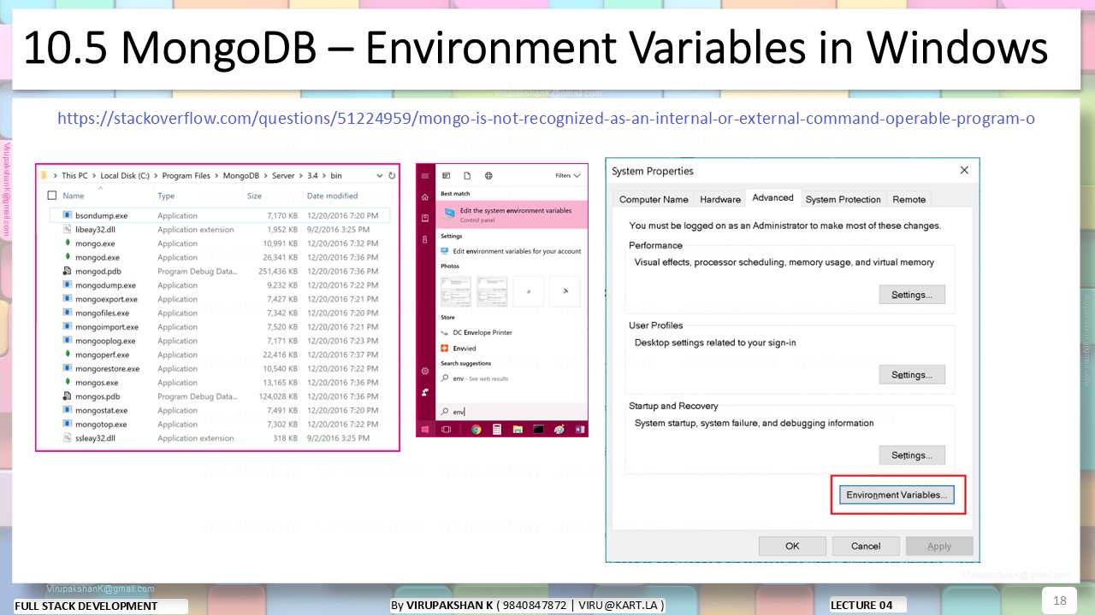The height and width of the screenshot is (615, 1095).
Task: Expand the chevron after Server breadcrumb
Action: (x=301, y=176)
